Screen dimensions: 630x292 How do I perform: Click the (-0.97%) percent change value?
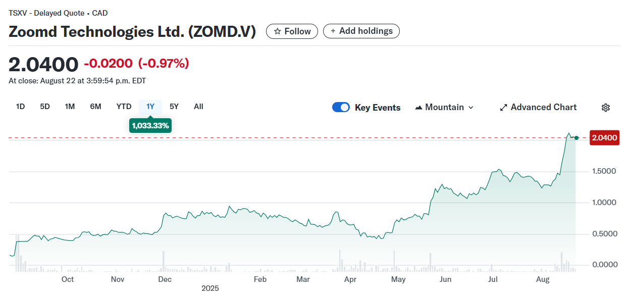[x=164, y=64]
